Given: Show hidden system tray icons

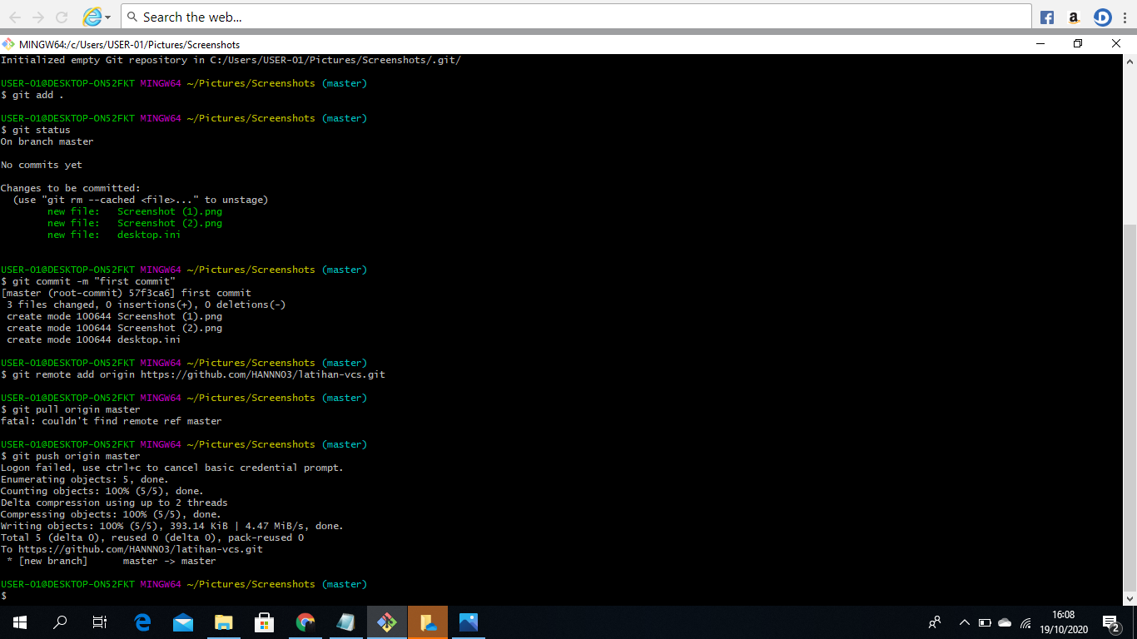Looking at the screenshot, I should pos(965,622).
